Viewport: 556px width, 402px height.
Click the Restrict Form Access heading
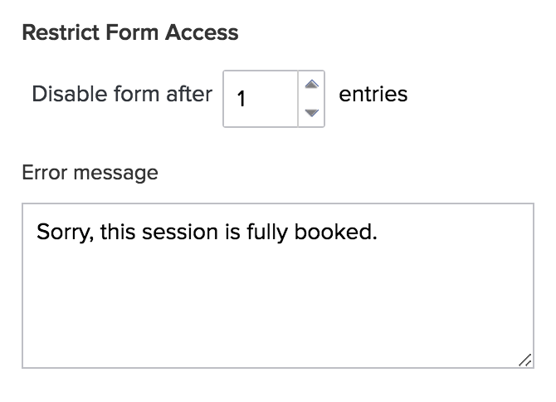129,33
